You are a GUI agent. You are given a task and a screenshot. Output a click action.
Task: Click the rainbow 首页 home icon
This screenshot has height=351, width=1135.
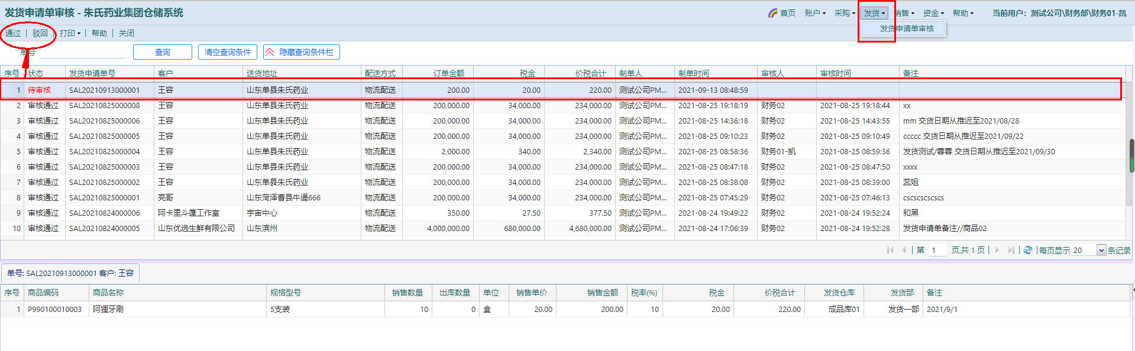pyautogui.click(x=772, y=13)
